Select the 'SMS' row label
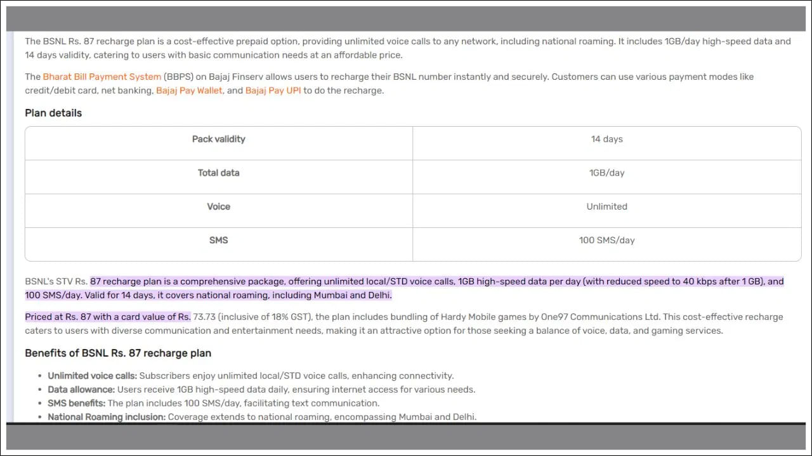This screenshot has height=456, width=812. (x=219, y=240)
